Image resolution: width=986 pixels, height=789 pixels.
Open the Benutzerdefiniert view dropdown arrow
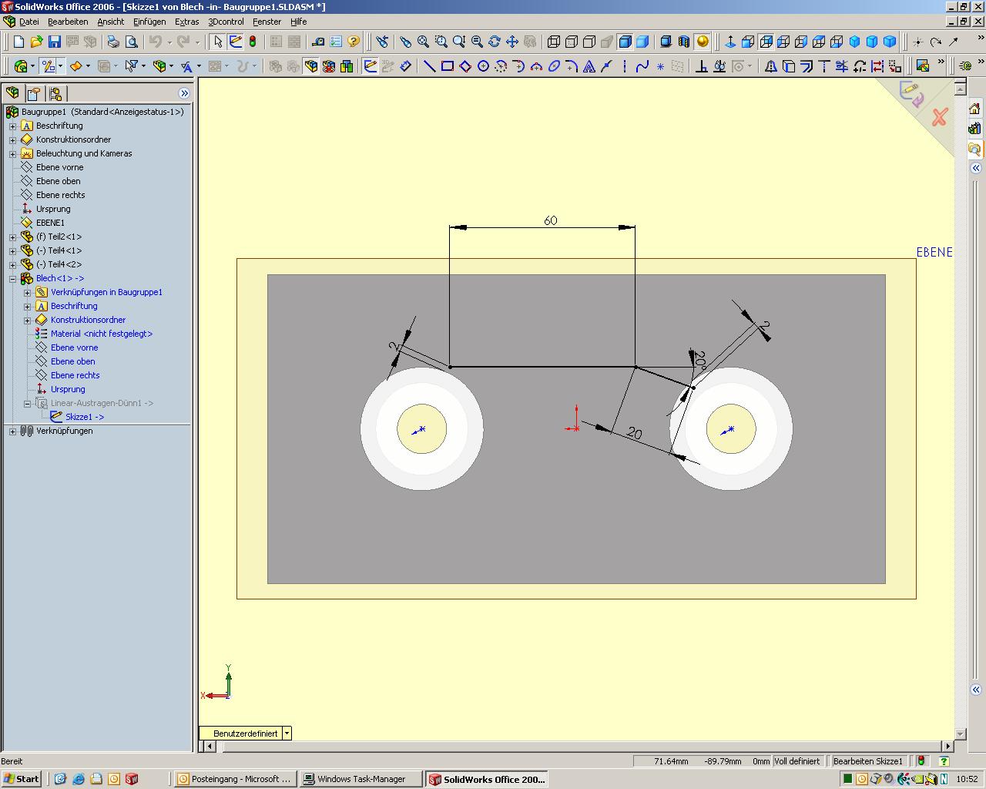coord(287,734)
